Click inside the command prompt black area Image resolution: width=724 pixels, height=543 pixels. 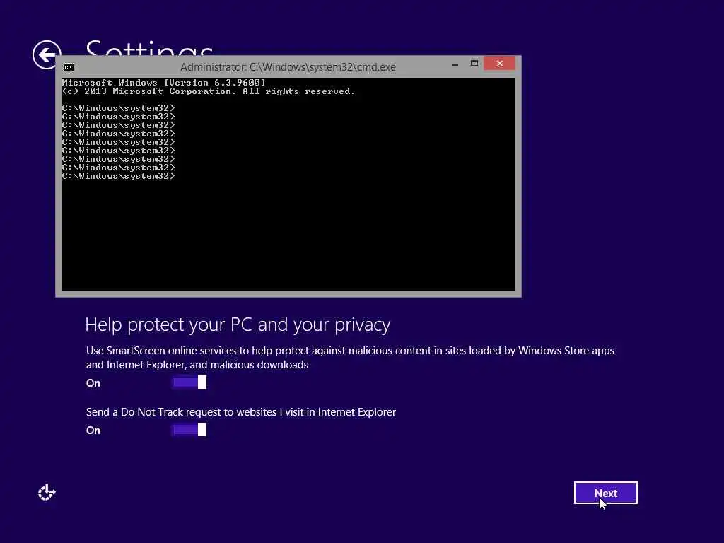(x=288, y=185)
